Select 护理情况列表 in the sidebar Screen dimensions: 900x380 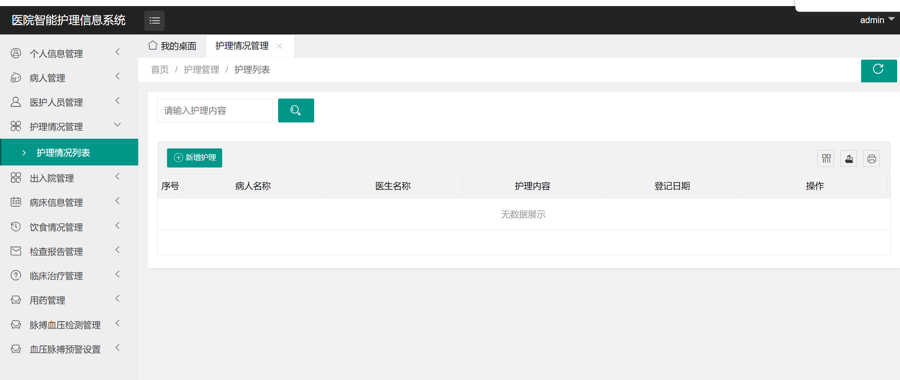click(x=63, y=152)
